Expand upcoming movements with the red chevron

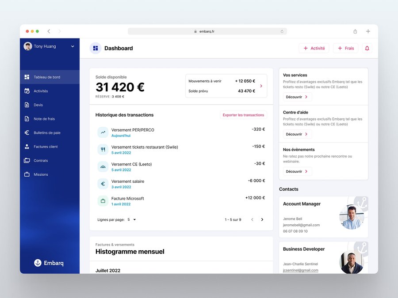(x=261, y=86)
